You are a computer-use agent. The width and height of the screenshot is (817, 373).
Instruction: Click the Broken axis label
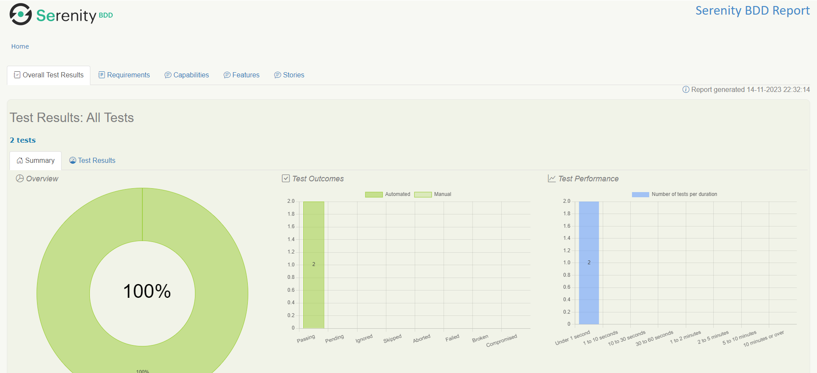[x=480, y=339]
